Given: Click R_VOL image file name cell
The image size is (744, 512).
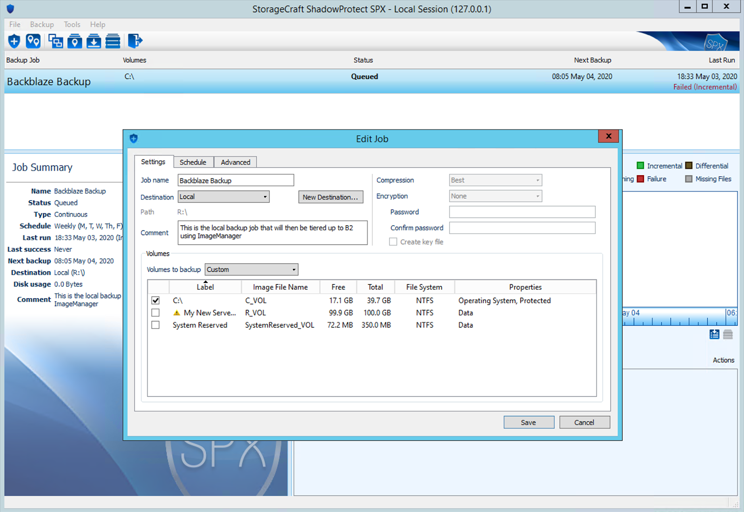Looking at the screenshot, I should tap(256, 313).
